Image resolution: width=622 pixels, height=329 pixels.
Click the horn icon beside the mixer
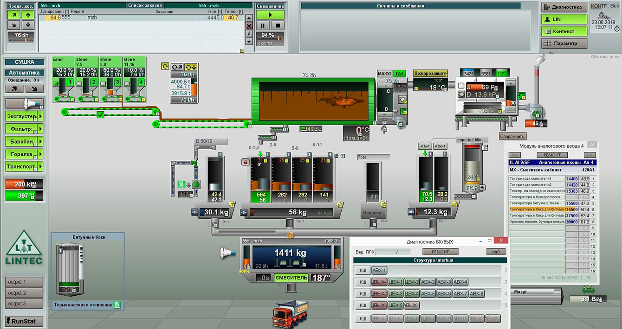coord(227,253)
